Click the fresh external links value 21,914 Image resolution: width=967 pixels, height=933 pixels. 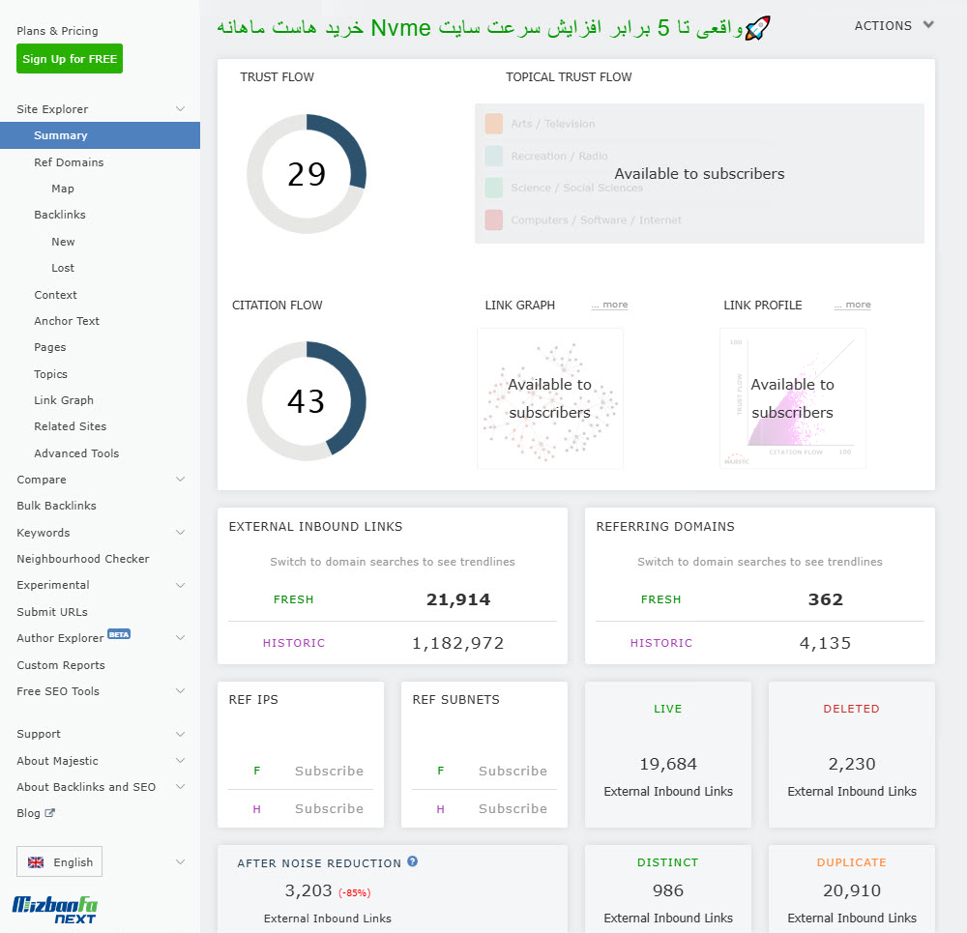pos(458,599)
